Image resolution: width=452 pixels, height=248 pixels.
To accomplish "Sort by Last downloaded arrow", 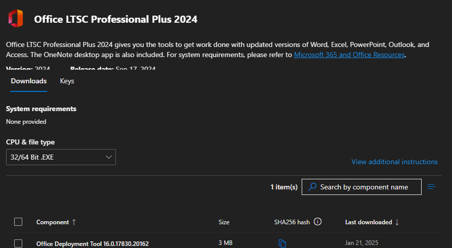I will coord(397,222).
